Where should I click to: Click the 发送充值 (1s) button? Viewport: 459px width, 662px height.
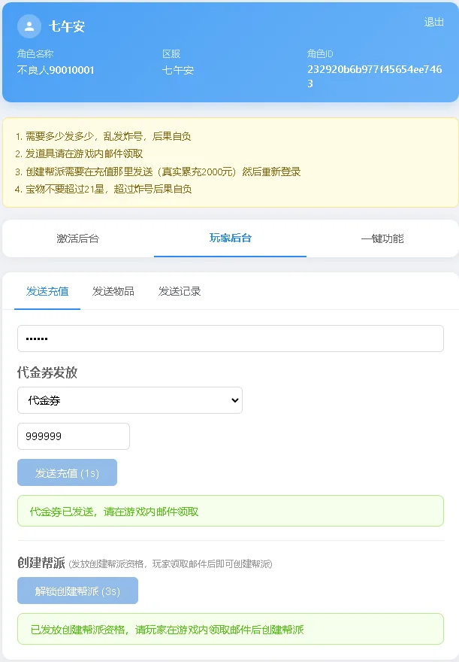coord(67,472)
